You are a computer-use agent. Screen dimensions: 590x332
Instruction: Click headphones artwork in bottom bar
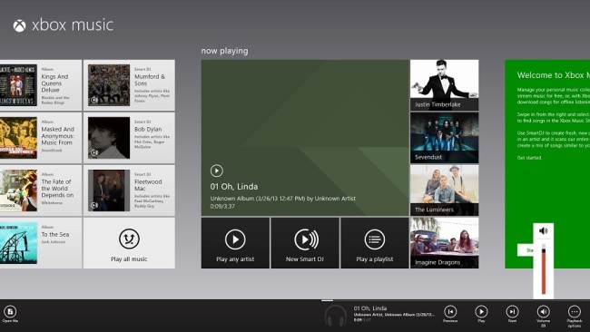[x=335, y=316]
